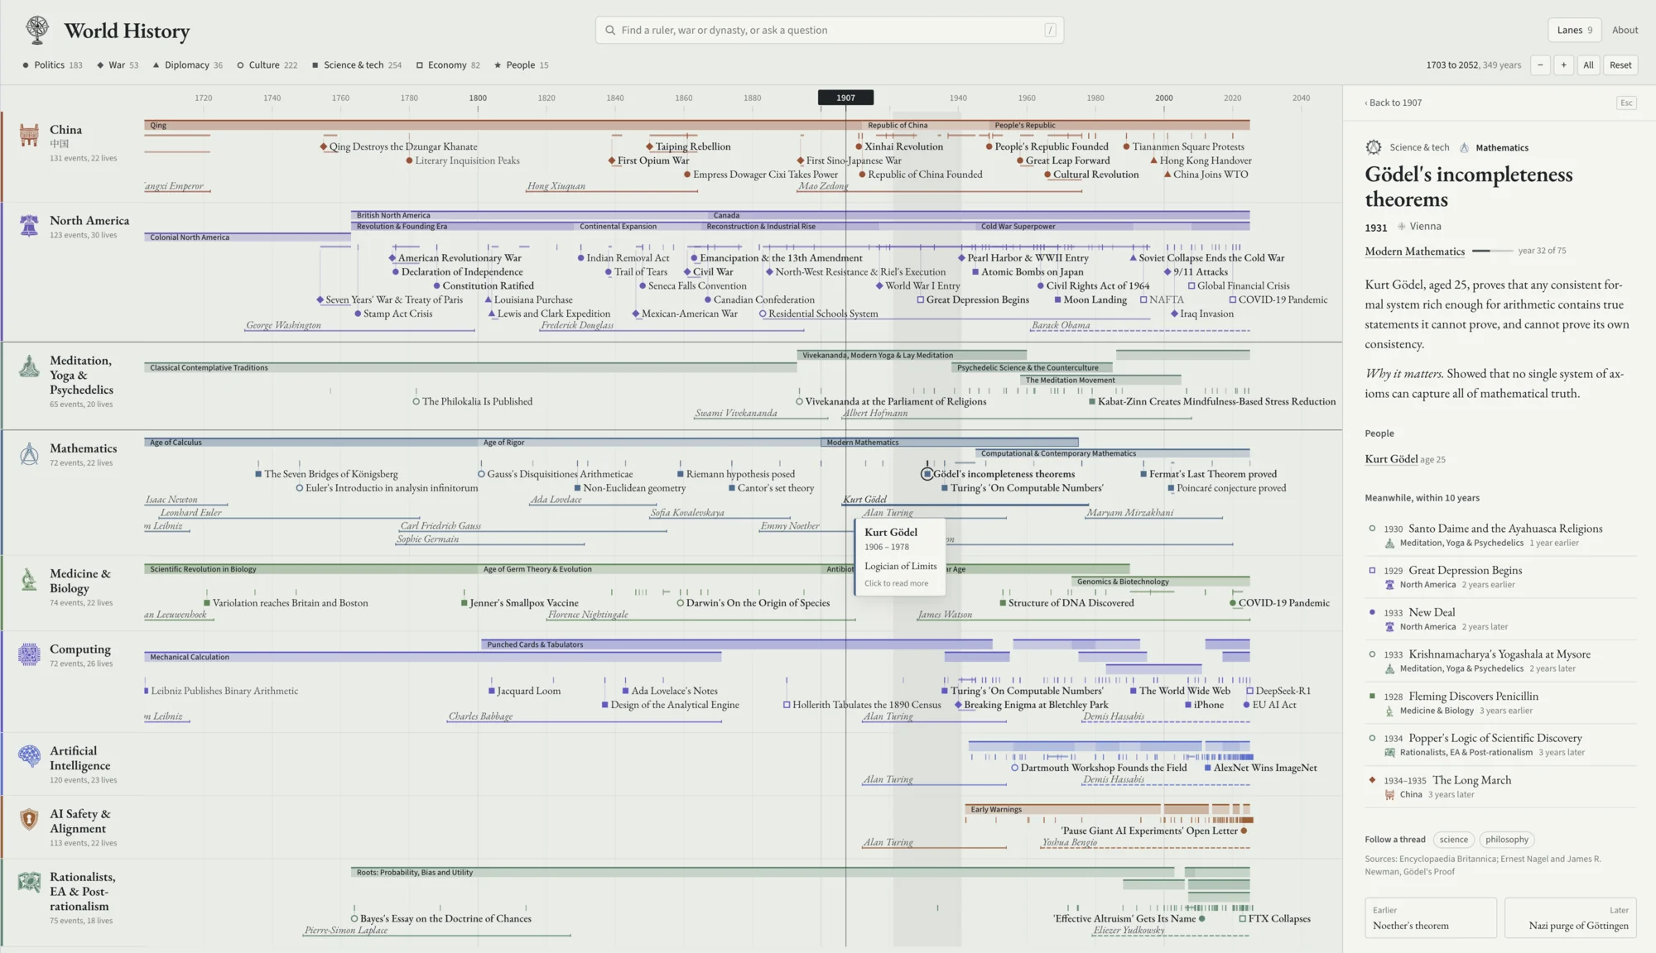The image size is (1656, 953).
Task: Toggle the Science & tech filter
Action: click(357, 65)
